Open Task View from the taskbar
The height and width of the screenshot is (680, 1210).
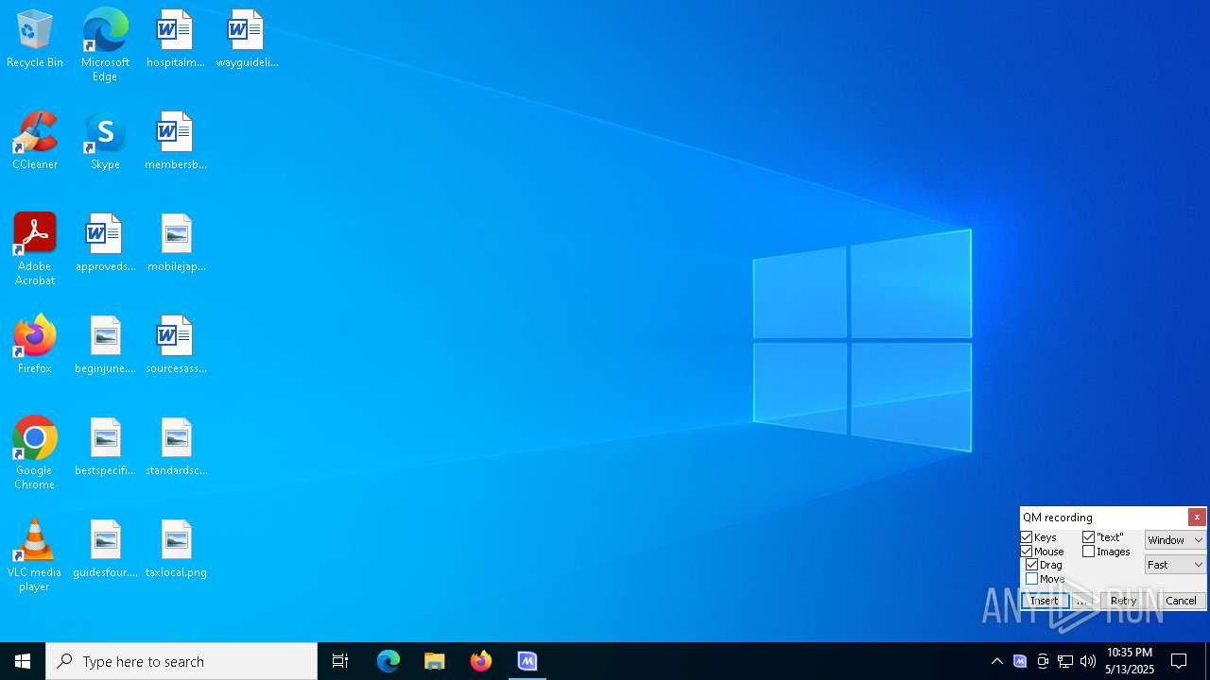pos(340,661)
